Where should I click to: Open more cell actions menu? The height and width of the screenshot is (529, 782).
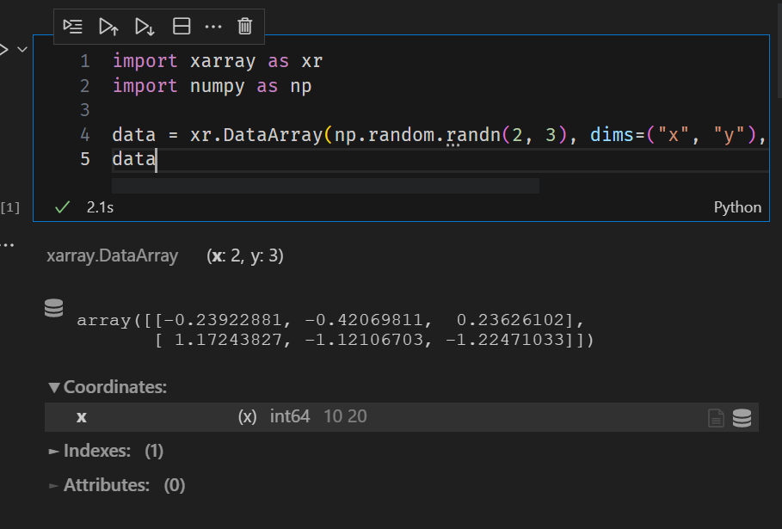(213, 26)
